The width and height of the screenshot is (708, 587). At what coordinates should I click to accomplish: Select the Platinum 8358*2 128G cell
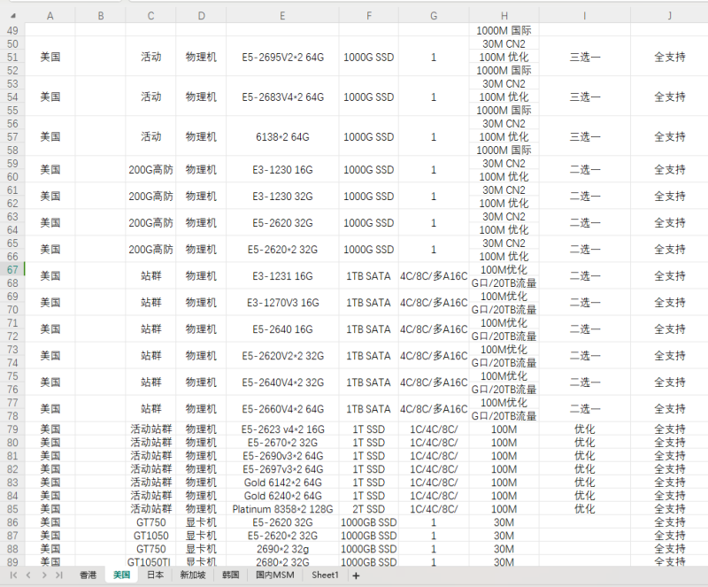[282, 509]
